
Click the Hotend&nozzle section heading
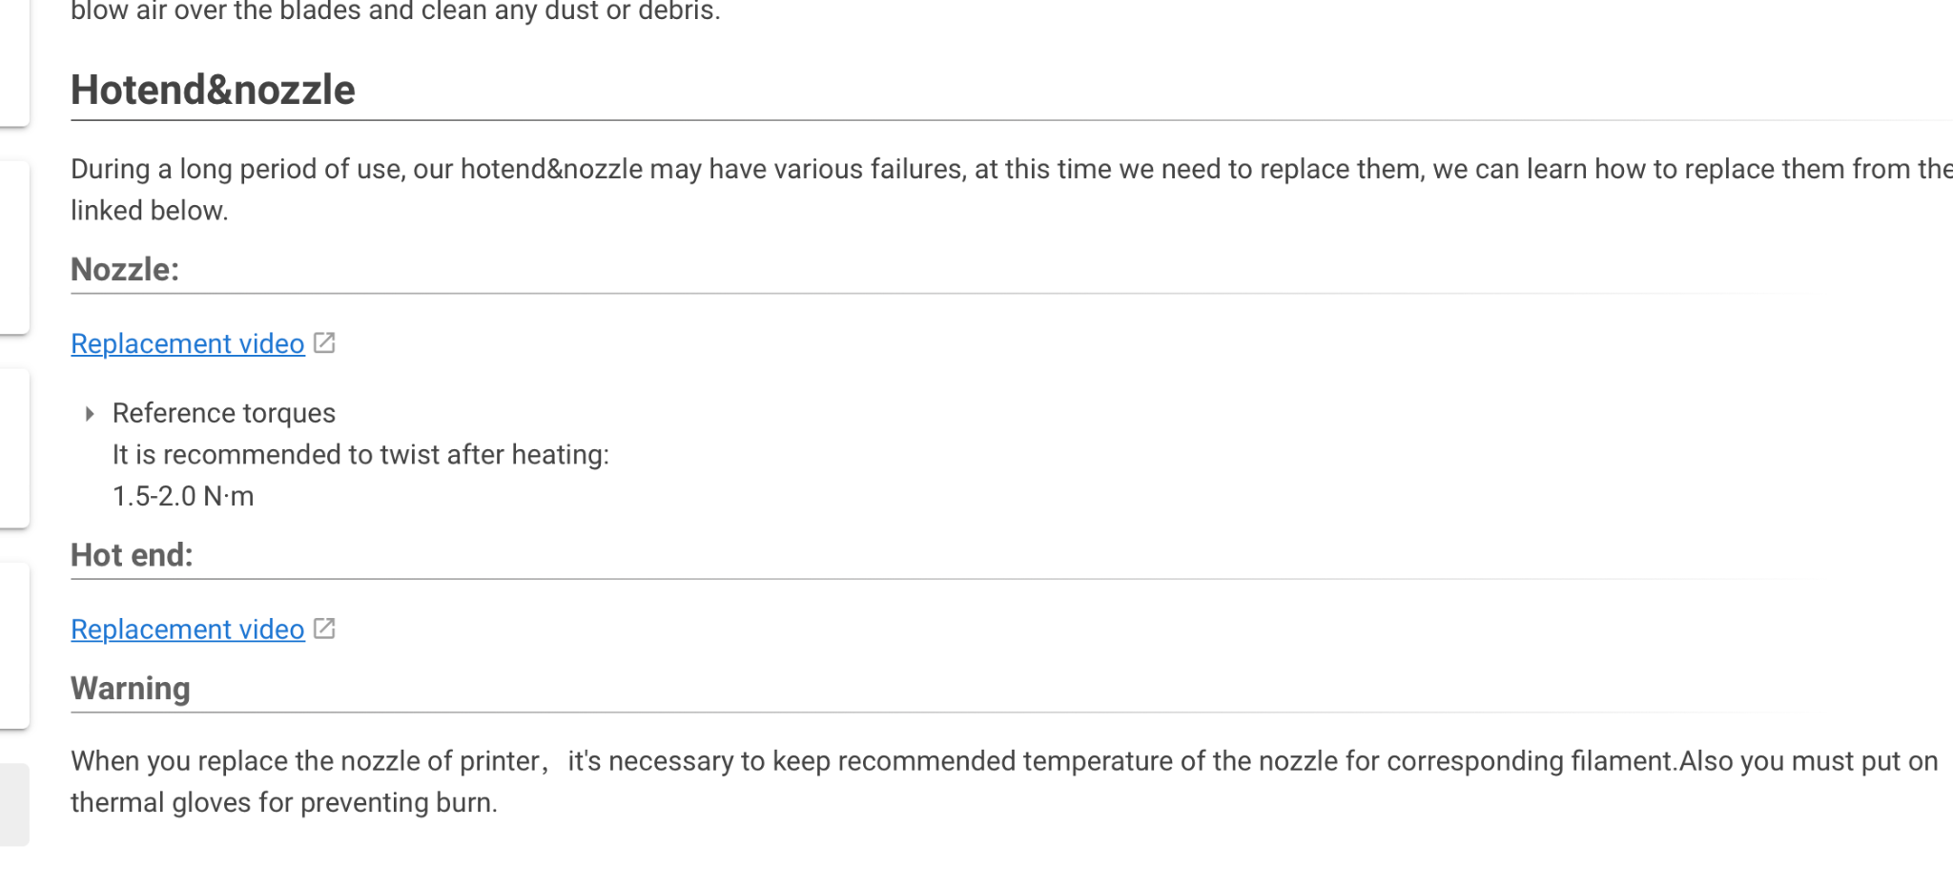(x=213, y=90)
